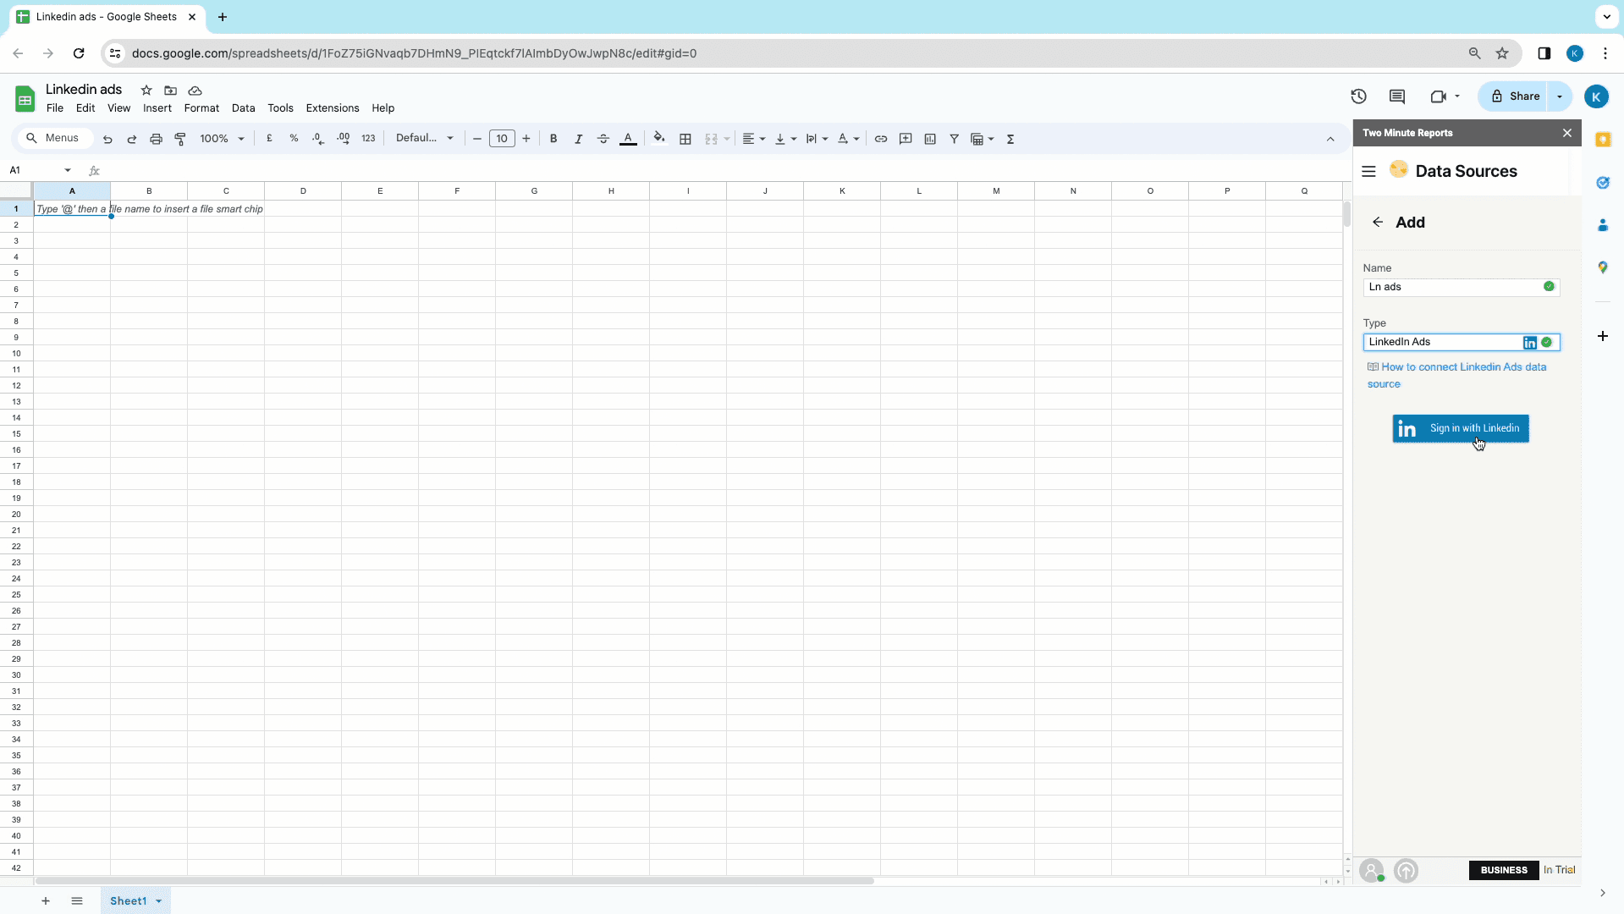Image resolution: width=1624 pixels, height=914 pixels.
Task: Get add-ons with plus icon
Action: 1603,337
